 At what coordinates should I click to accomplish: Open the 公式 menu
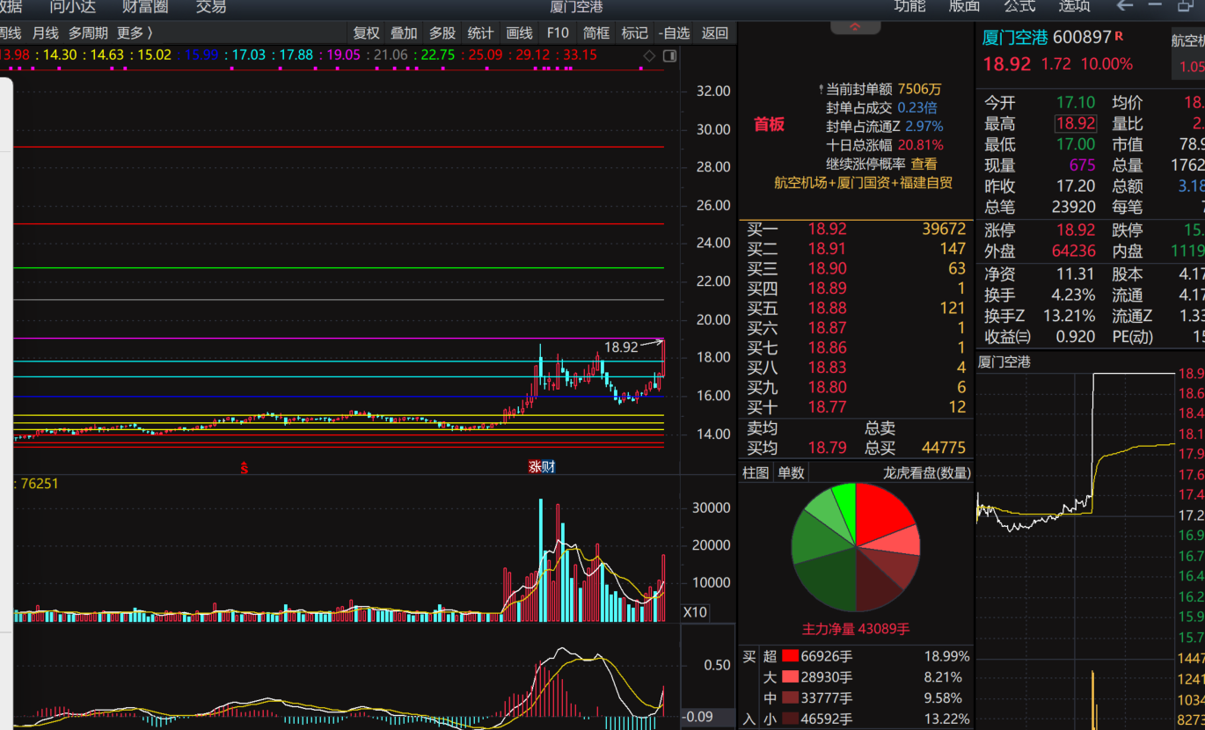point(1019,6)
